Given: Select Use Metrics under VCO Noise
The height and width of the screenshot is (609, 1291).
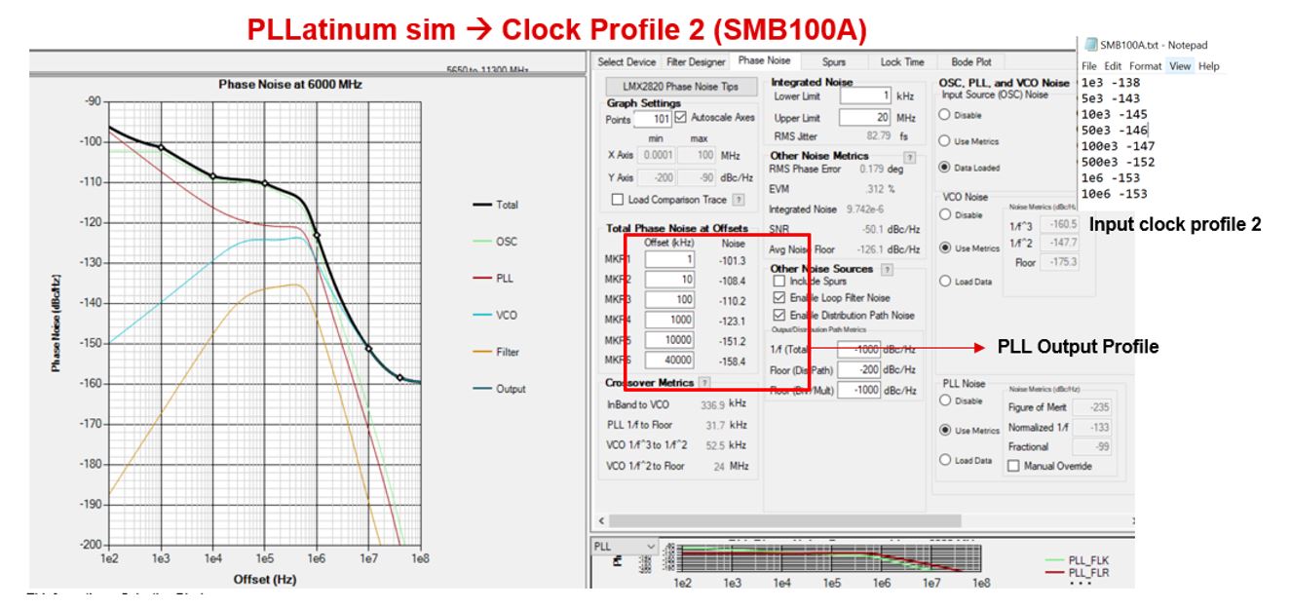Looking at the screenshot, I should pos(945,247).
